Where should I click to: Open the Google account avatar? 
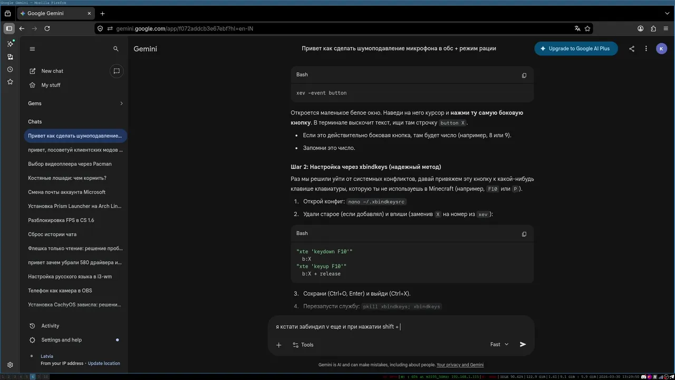[x=661, y=49]
